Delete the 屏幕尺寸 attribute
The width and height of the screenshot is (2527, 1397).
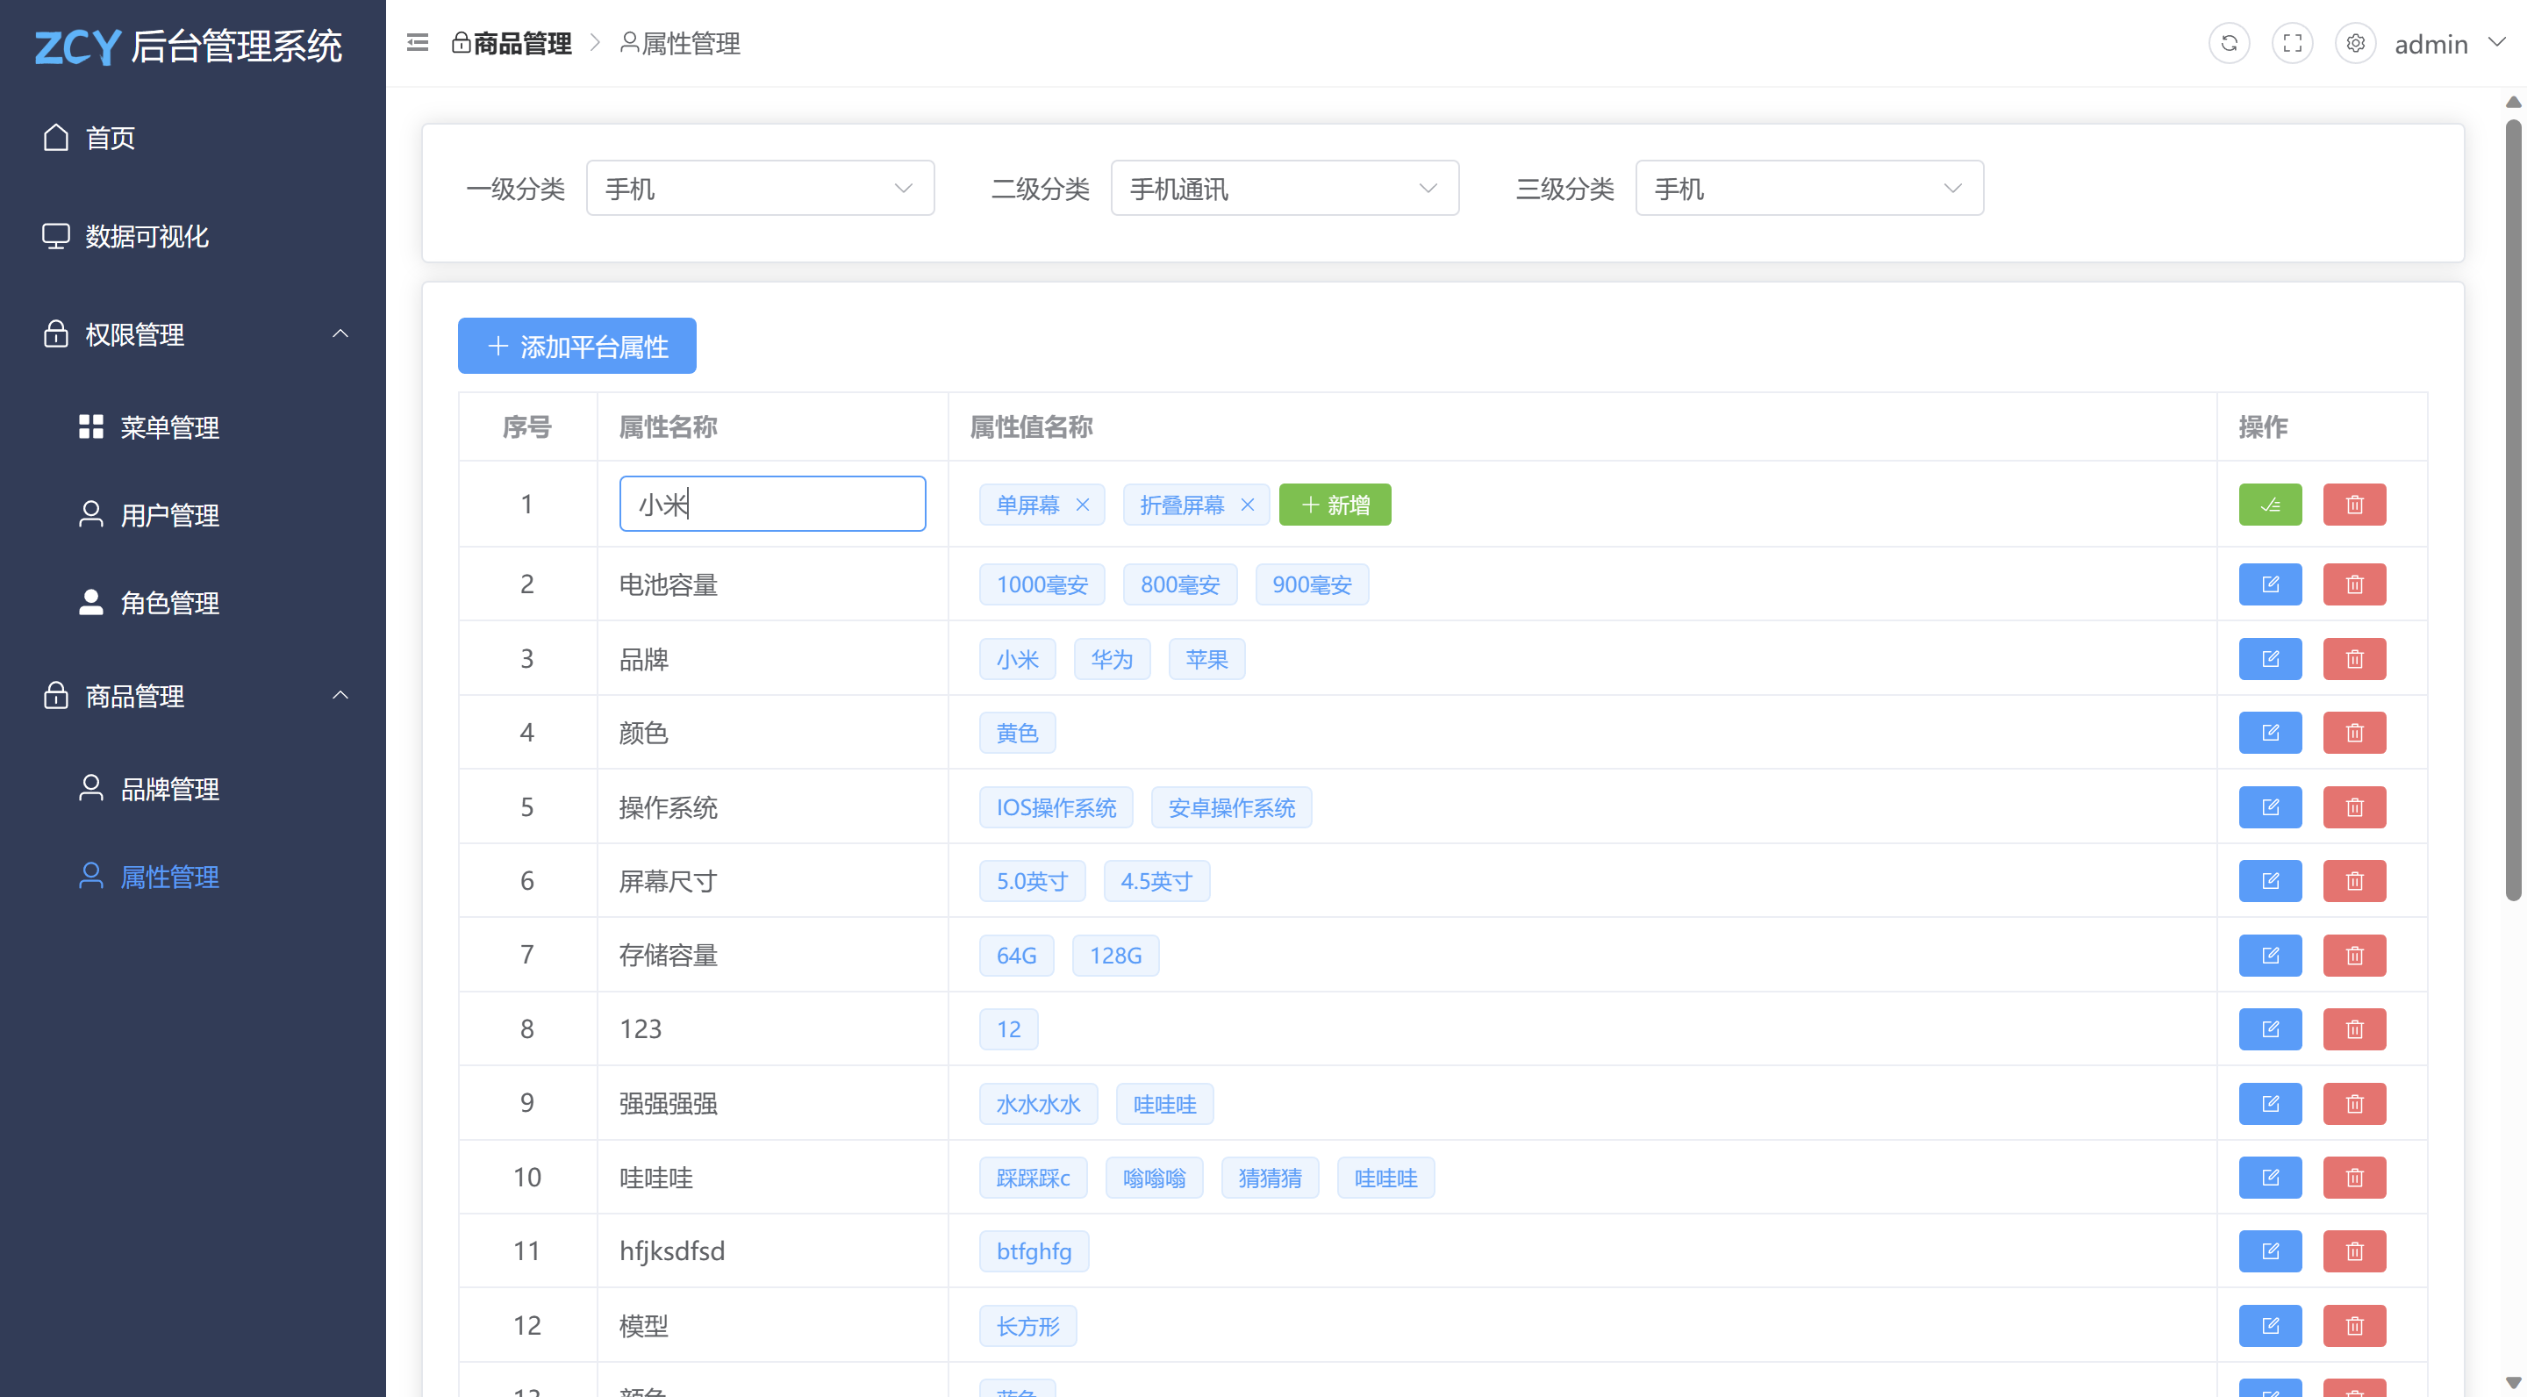coord(2354,881)
